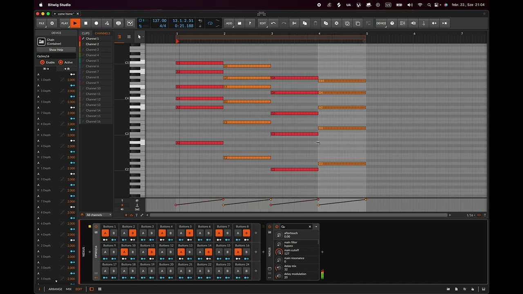Clear the Nexus parameter search with X

point(310,227)
